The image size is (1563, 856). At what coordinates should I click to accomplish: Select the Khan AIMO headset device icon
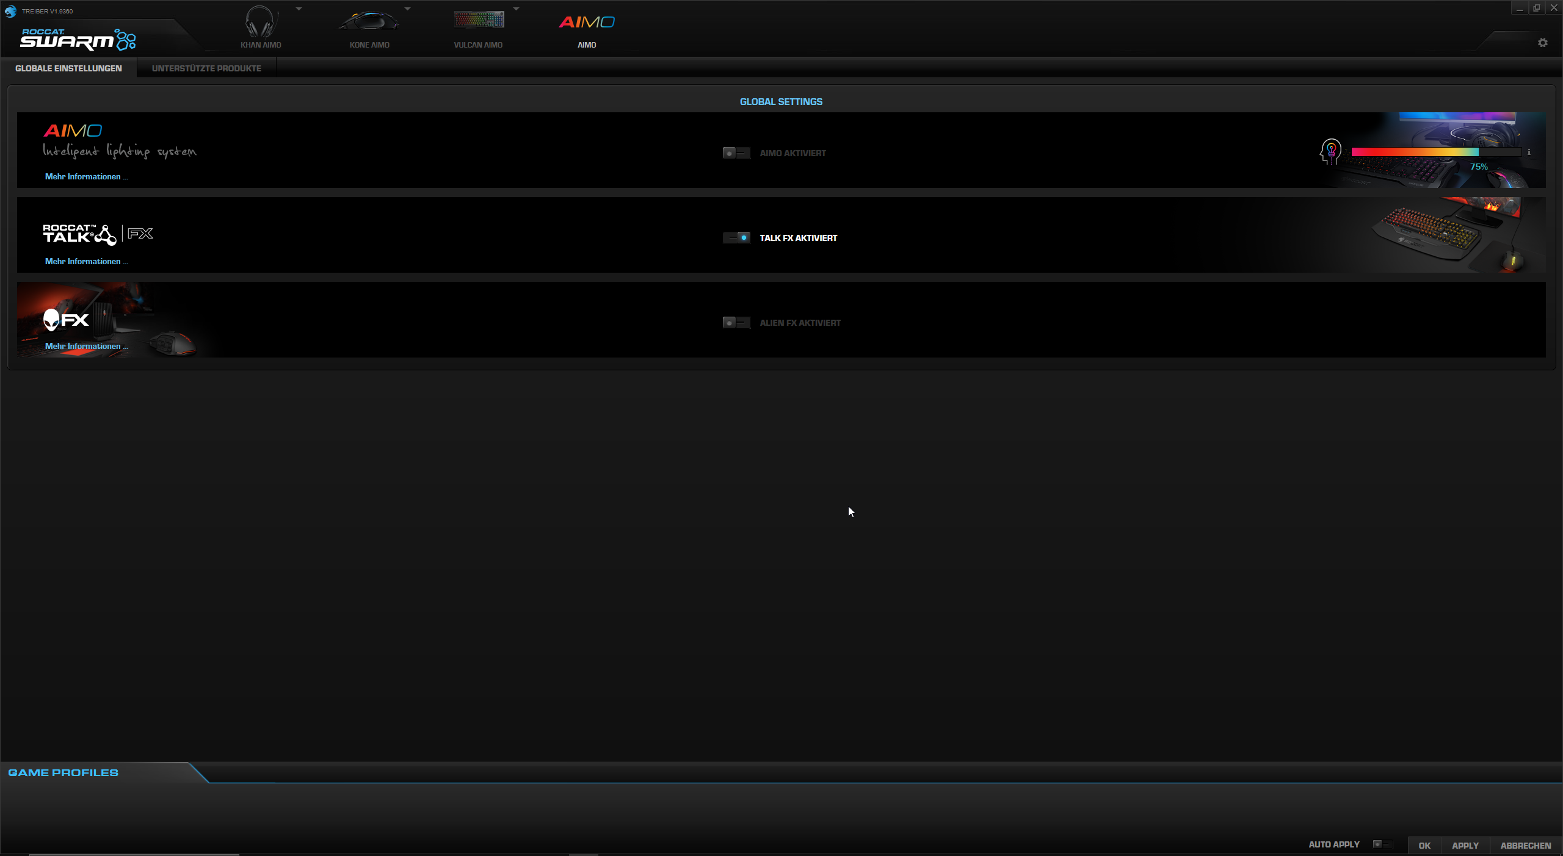pyautogui.click(x=261, y=23)
